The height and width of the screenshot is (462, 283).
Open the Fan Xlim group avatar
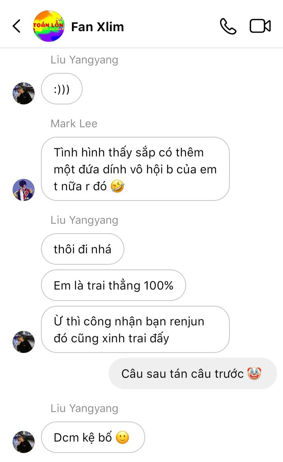pyautogui.click(x=48, y=26)
